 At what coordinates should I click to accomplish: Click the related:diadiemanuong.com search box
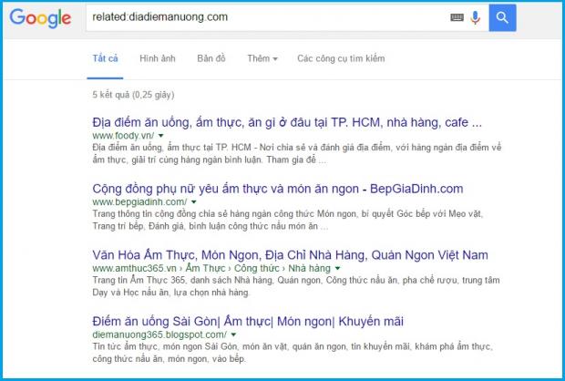click(267, 17)
